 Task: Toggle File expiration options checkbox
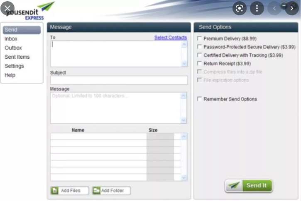pyautogui.click(x=199, y=80)
